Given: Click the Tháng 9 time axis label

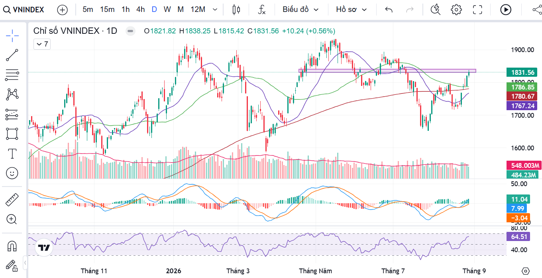Looking at the screenshot, I should click(474, 271).
